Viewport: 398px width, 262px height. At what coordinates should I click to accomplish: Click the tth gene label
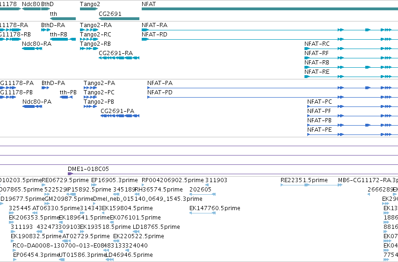coord(53,14)
